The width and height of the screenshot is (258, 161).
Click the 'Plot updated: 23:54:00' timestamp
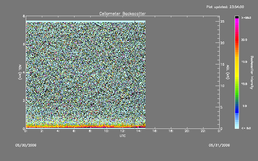click(225, 7)
